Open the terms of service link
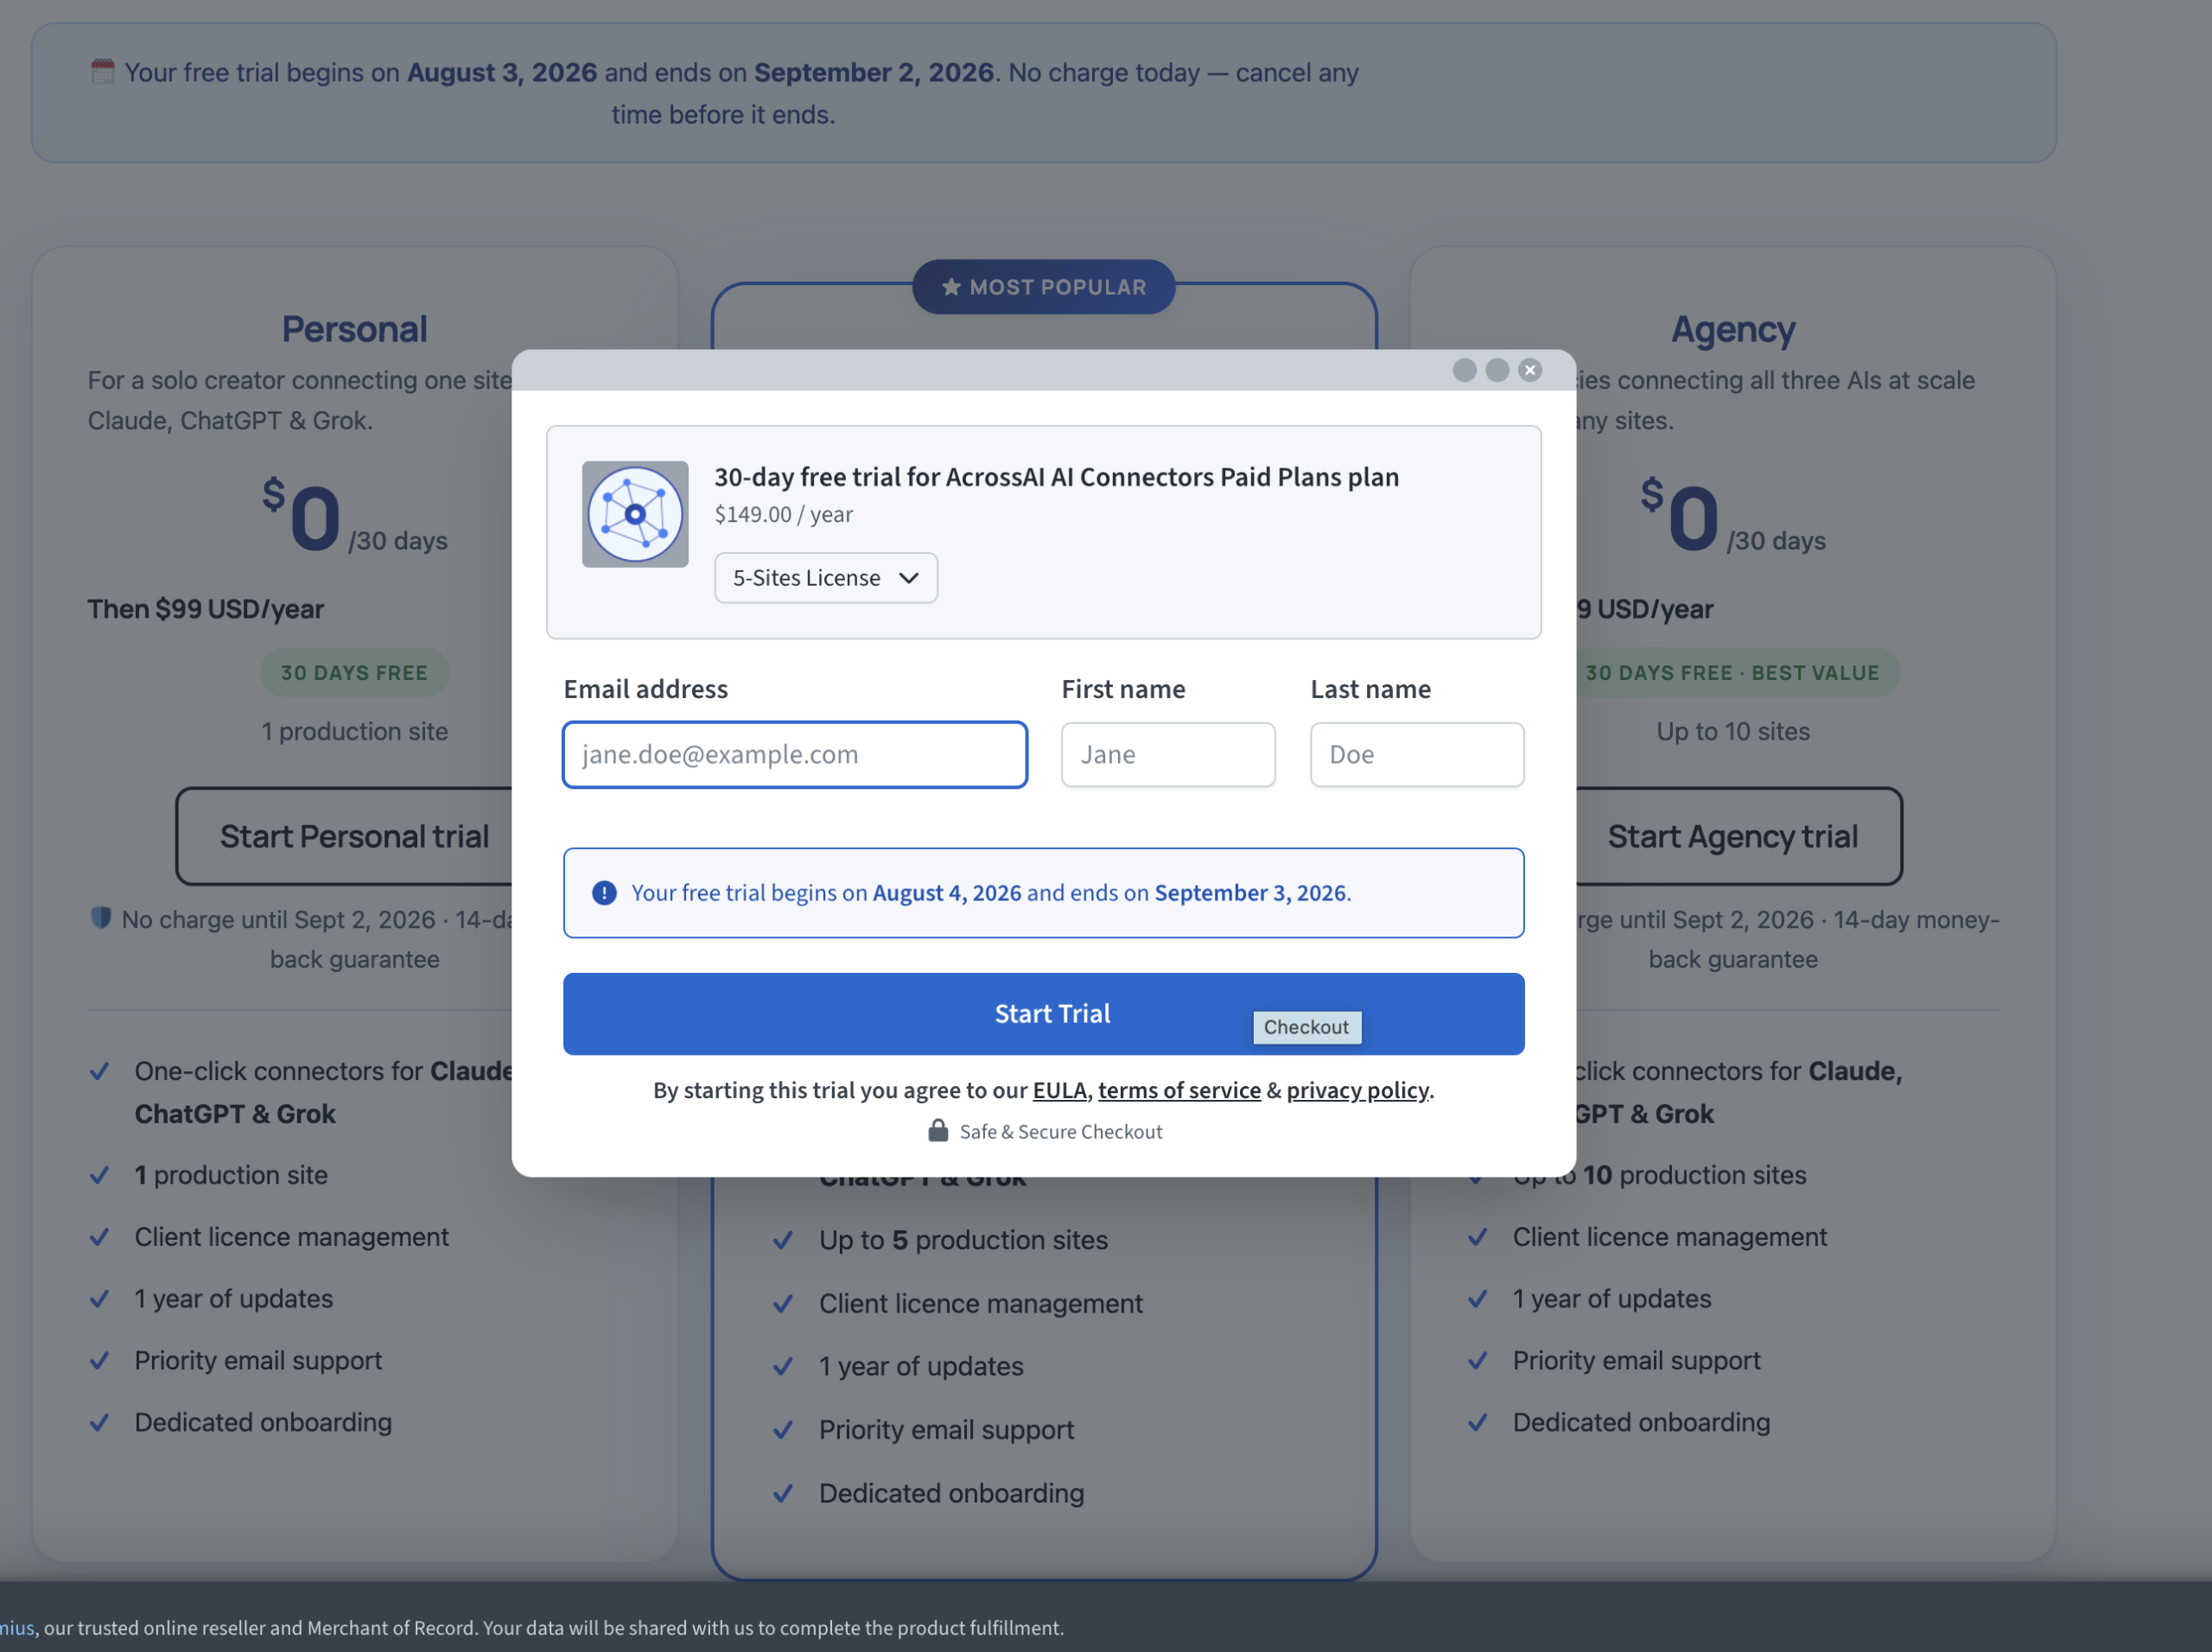This screenshot has height=1652, width=2212. [x=1179, y=1090]
